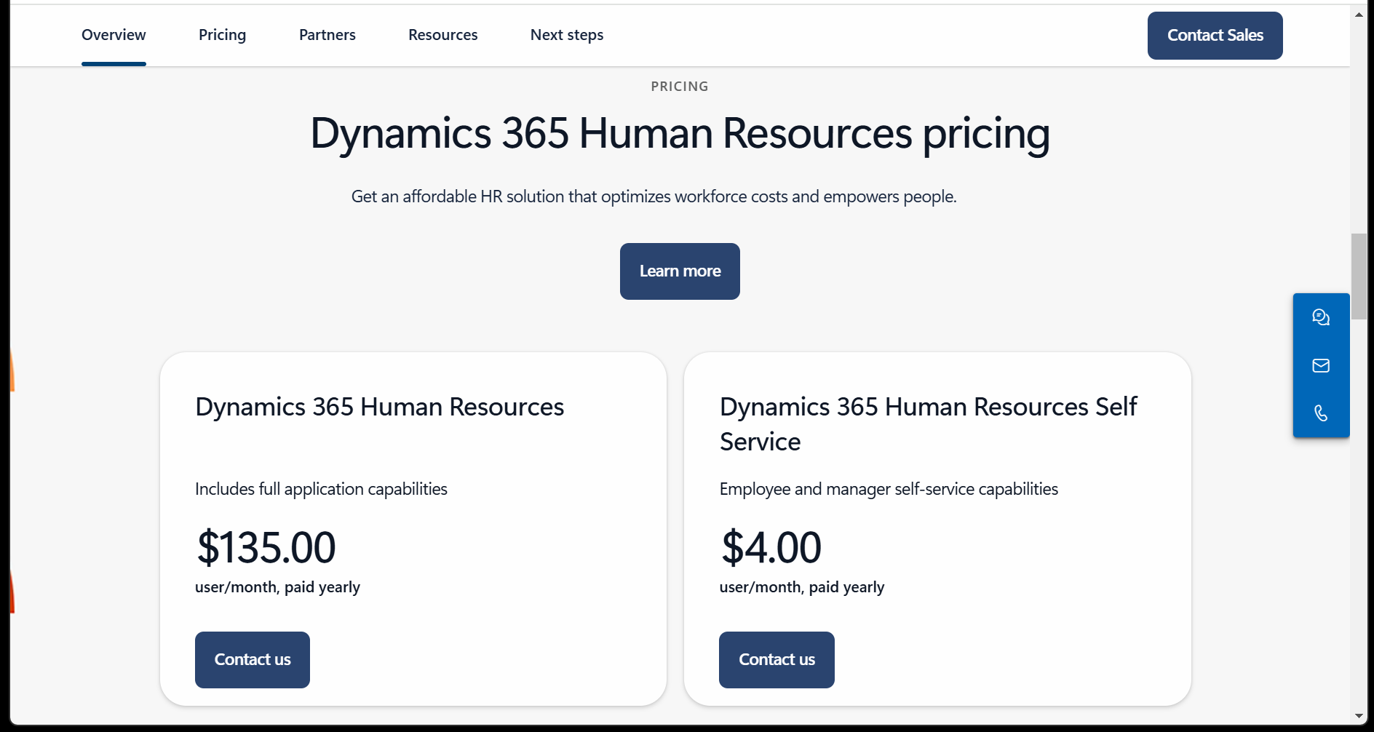Click the Dynamics 365 Human Resources pricing headline
1374x732 pixels.
[x=679, y=134]
